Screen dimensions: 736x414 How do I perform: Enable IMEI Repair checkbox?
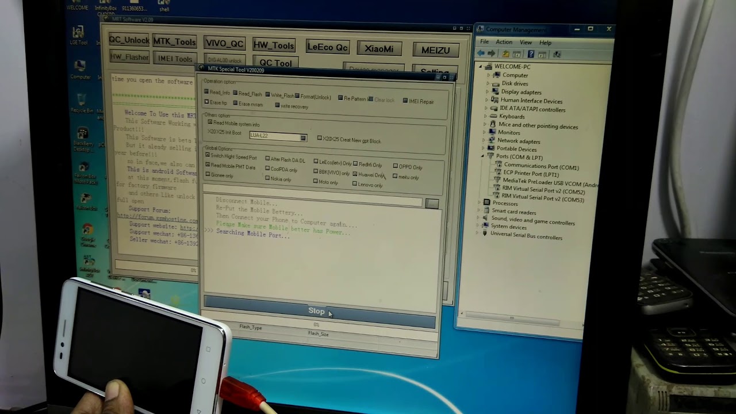(405, 101)
